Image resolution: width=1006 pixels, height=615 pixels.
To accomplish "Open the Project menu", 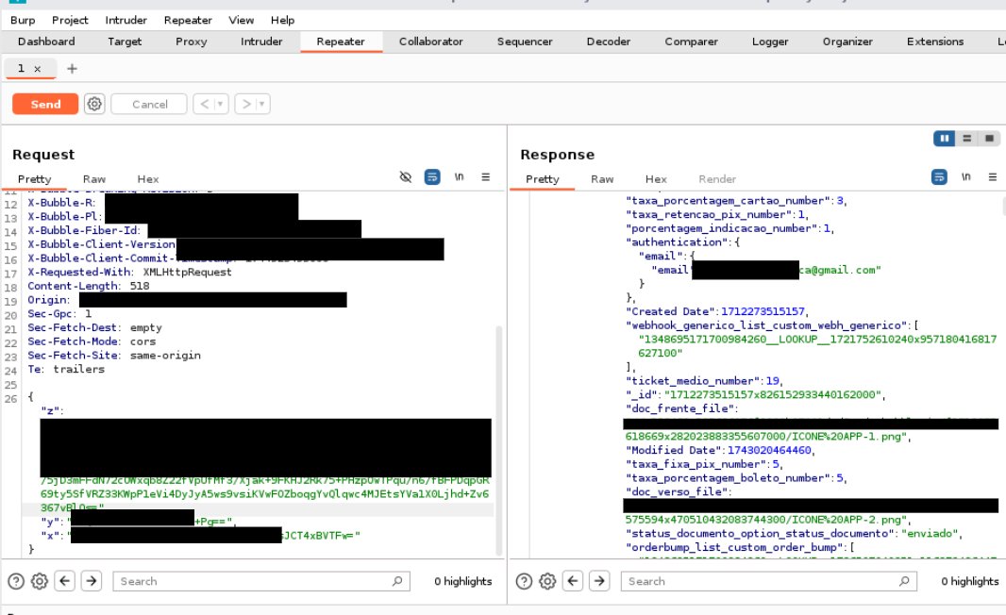I will coord(70,20).
